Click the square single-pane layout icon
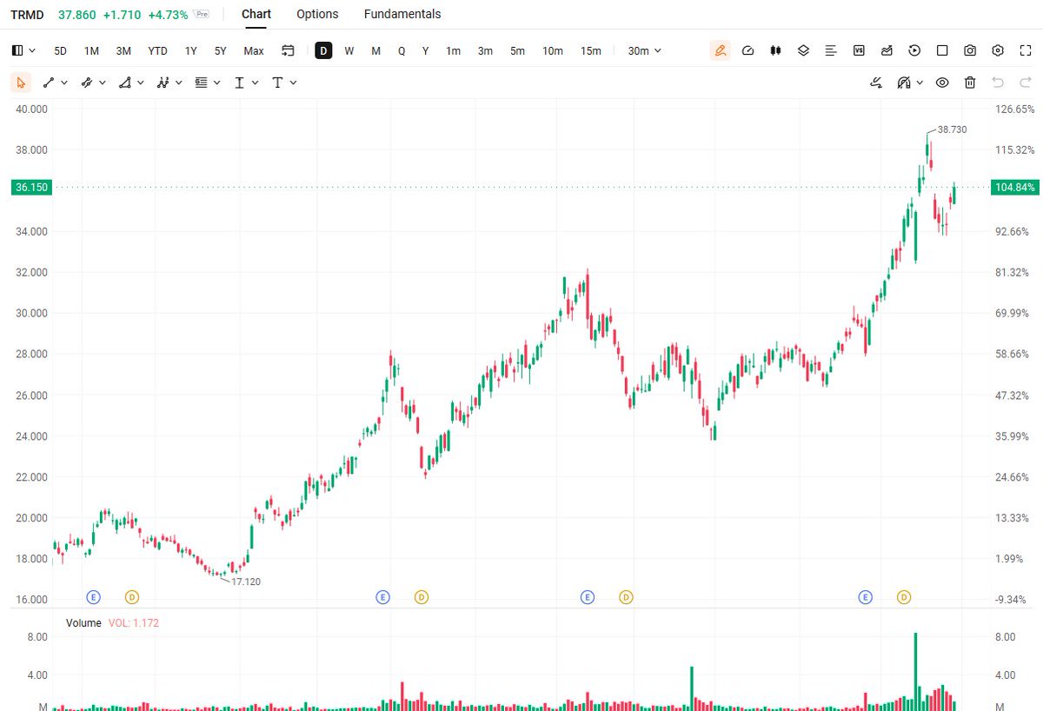1043x711 pixels. point(942,50)
